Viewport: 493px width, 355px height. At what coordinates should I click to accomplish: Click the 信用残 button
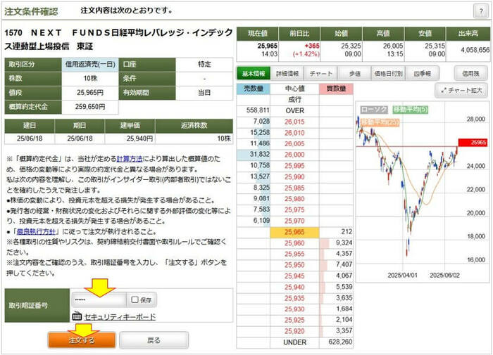[470, 73]
